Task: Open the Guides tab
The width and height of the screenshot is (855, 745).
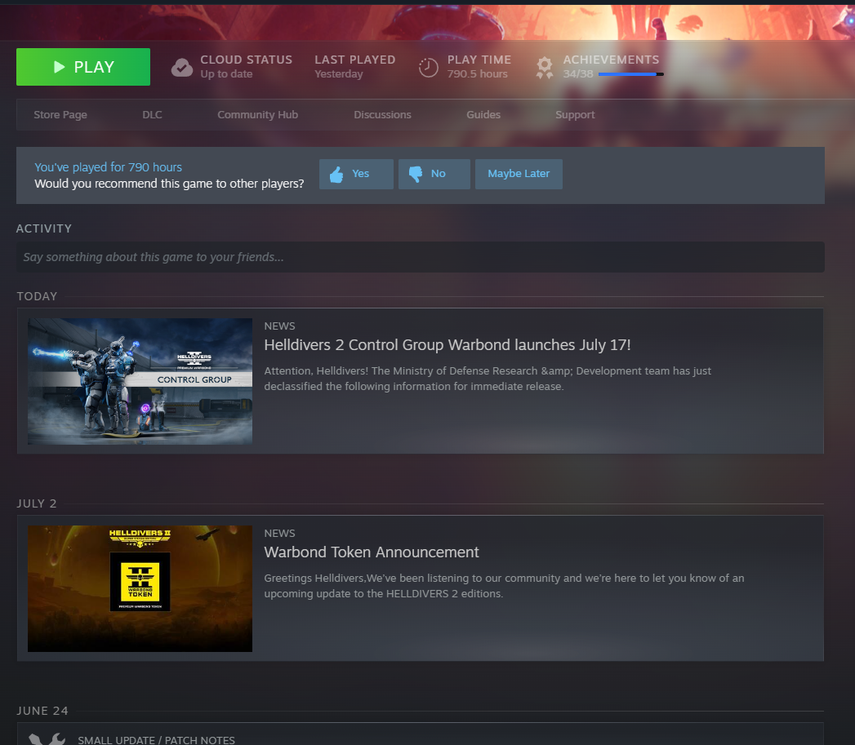Action: (x=483, y=114)
